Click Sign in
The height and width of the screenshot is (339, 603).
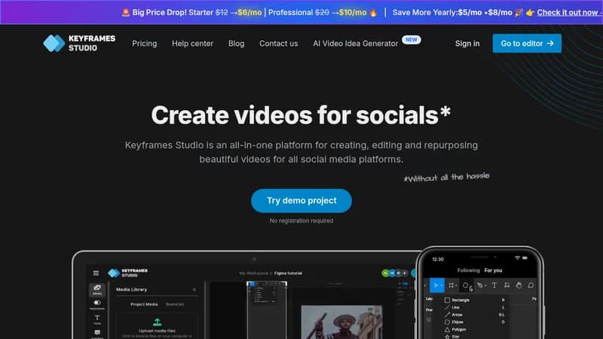(467, 44)
